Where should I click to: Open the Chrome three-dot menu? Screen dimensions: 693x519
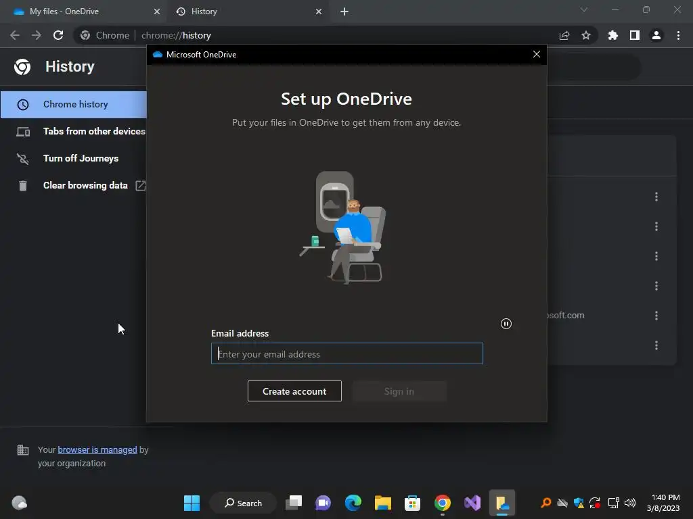[678, 35]
